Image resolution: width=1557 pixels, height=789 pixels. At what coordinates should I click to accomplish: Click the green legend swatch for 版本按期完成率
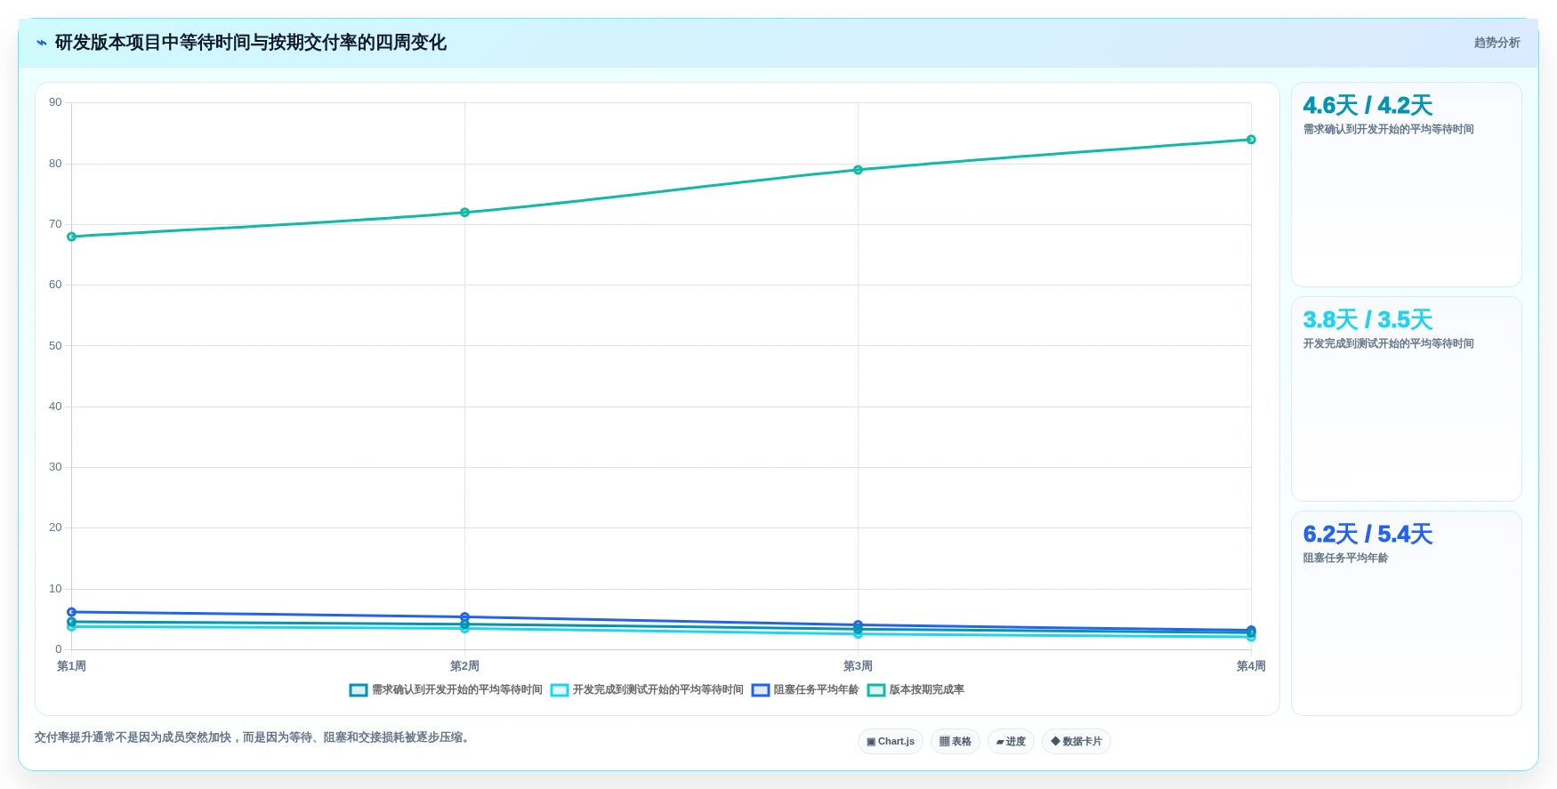point(876,690)
